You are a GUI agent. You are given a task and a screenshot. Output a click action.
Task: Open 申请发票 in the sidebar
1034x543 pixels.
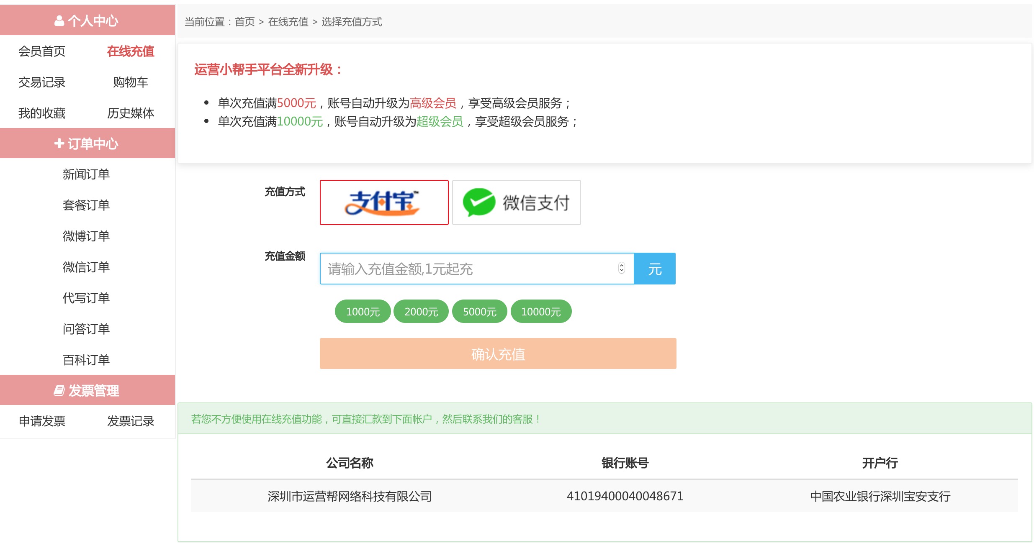tap(42, 421)
